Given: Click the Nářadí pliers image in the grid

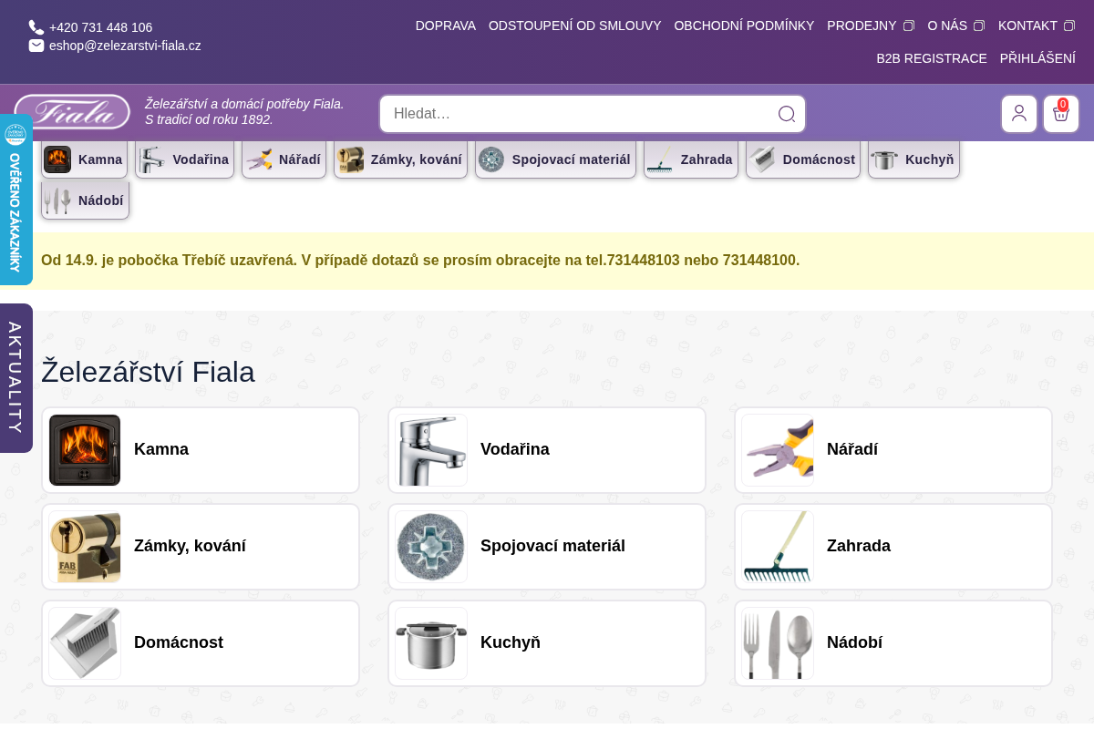Looking at the screenshot, I should click(x=778, y=450).
